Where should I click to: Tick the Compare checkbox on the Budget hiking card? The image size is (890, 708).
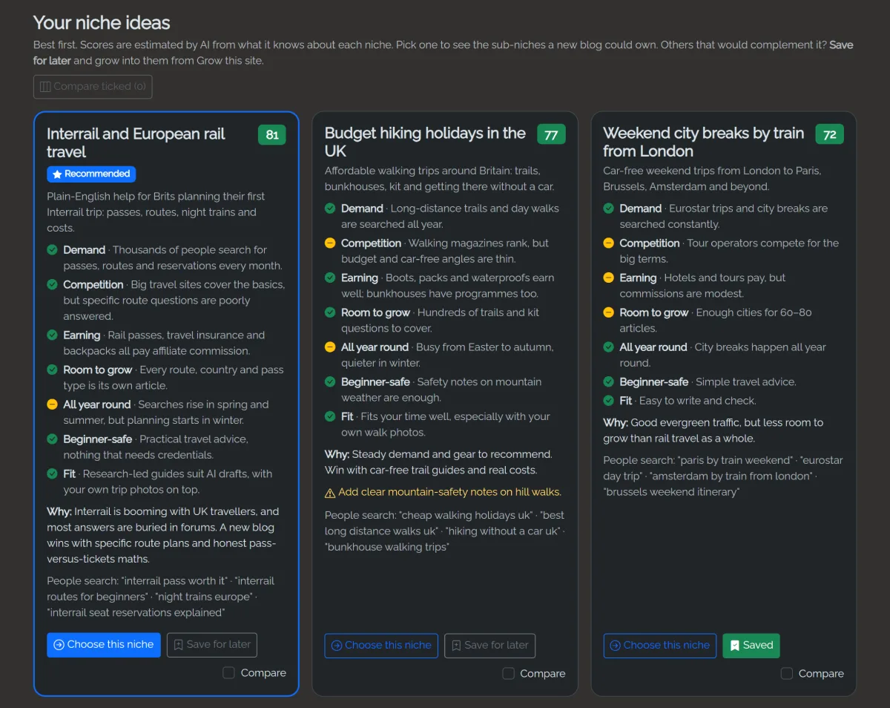508,673
